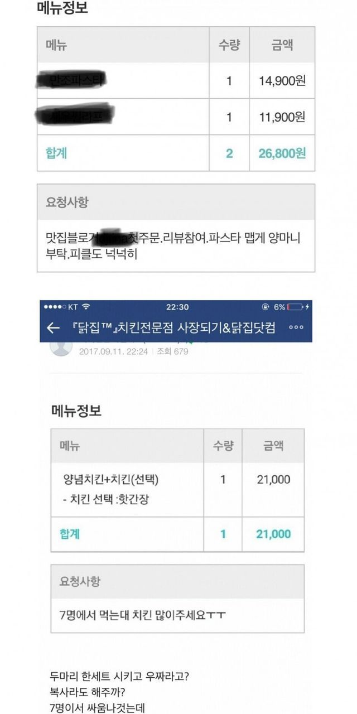
Task: Tap the 21,000 total amount in 합계 row
Action: tap(273, 534)
